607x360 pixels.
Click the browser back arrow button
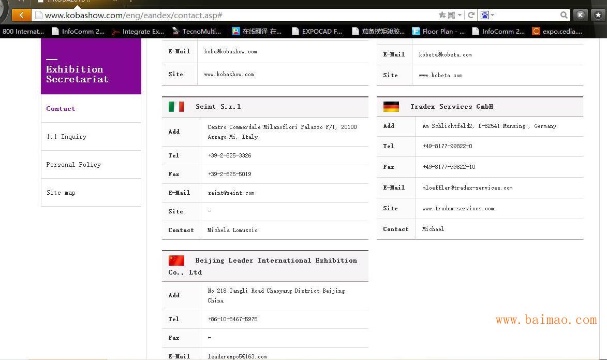(x=21, y=15)
